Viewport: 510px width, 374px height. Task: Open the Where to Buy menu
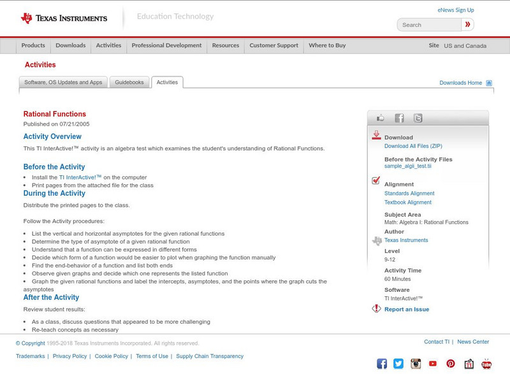pyautogui.click(x=327, y=45)
